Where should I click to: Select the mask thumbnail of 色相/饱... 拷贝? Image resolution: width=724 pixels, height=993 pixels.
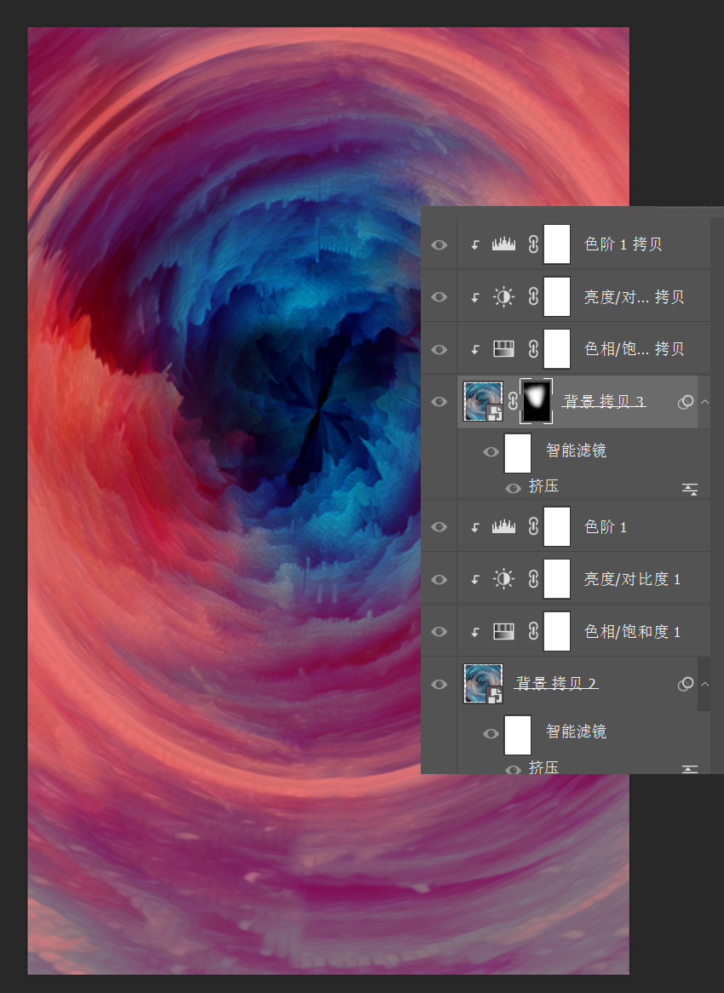557,349
